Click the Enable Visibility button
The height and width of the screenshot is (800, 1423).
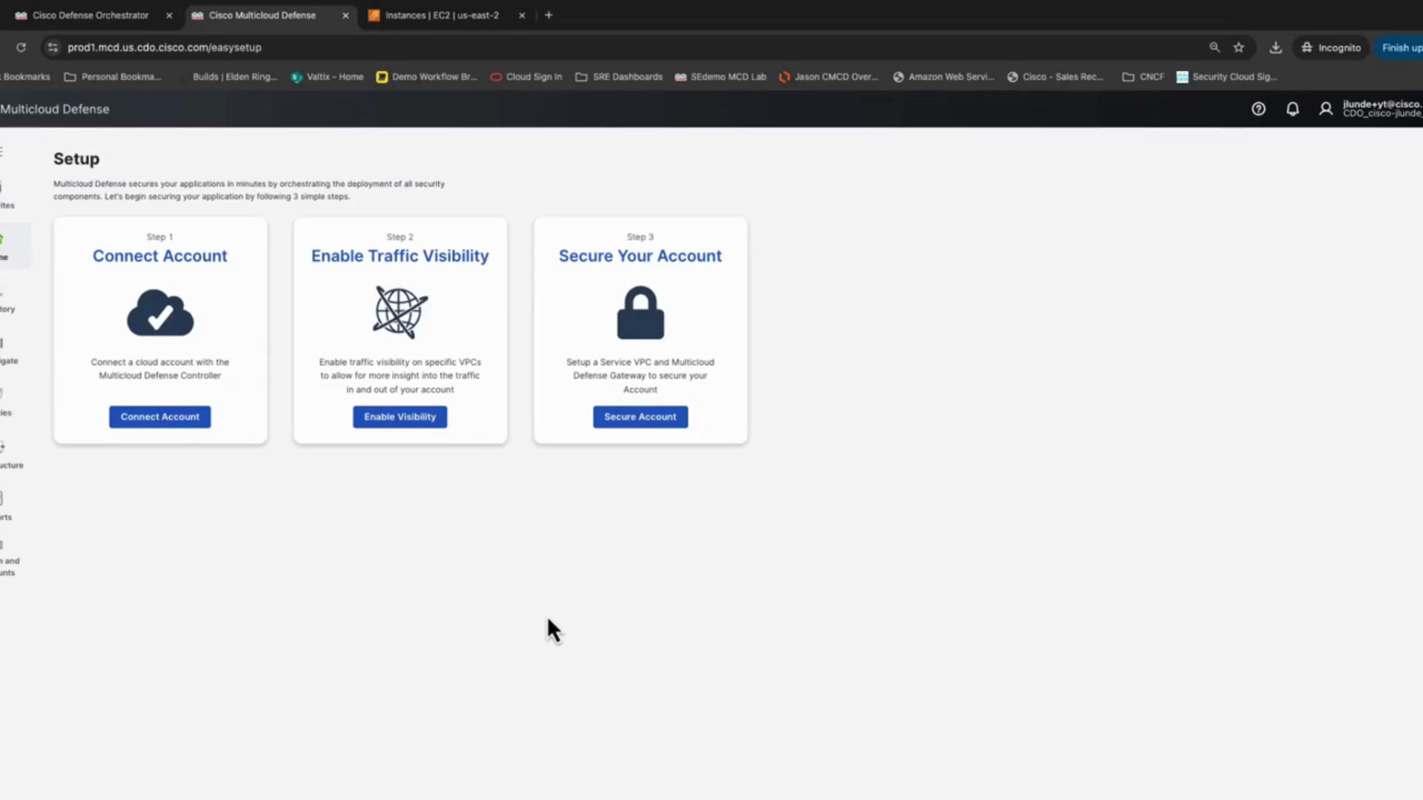[400, 417]
